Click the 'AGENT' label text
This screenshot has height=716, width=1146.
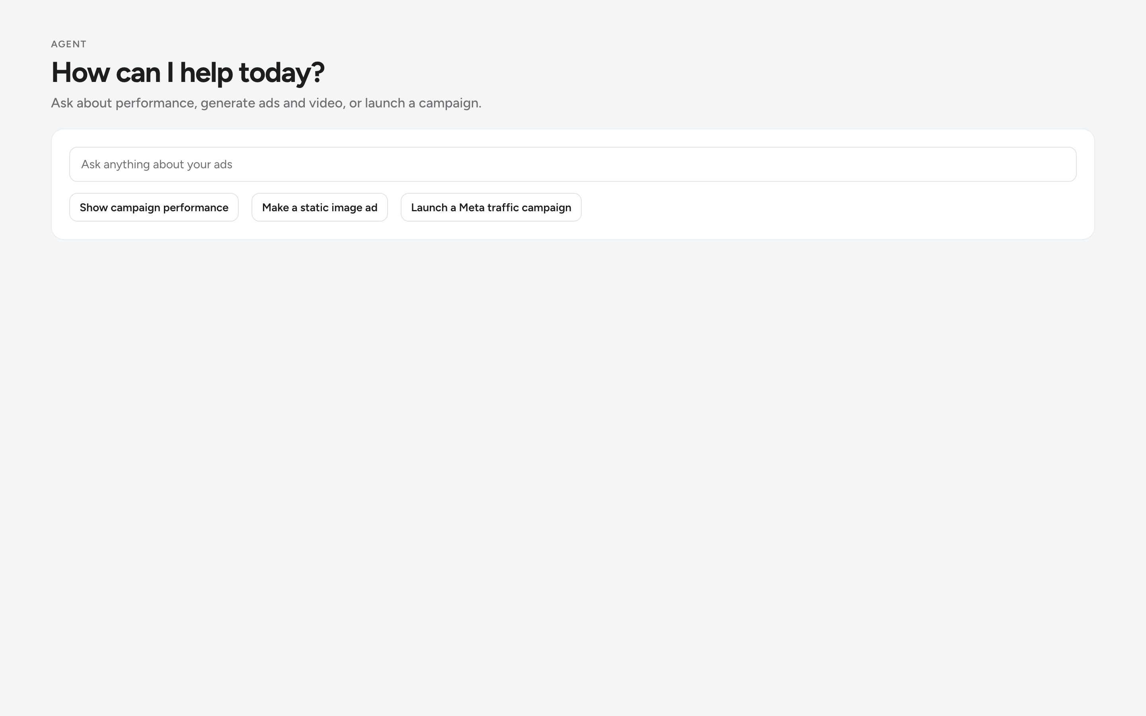click(x=69, y=44)
